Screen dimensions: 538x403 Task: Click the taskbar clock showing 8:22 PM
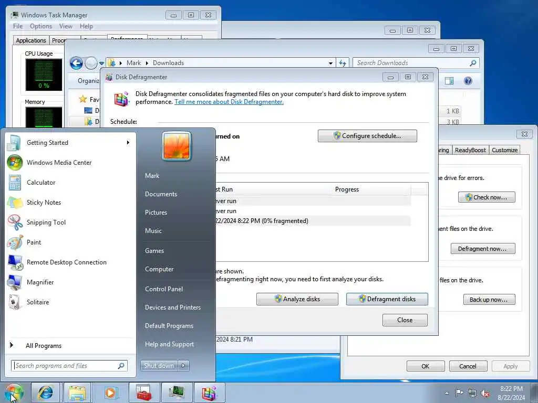(511, 393)
